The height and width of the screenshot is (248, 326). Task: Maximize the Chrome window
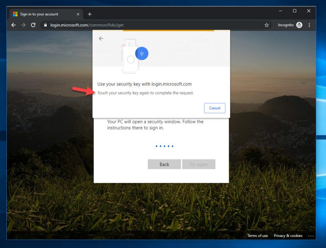(295, 11)
